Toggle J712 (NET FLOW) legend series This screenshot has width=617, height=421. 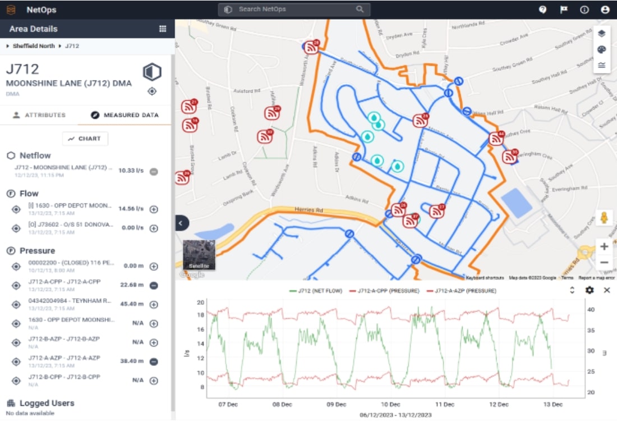[316, 291]
